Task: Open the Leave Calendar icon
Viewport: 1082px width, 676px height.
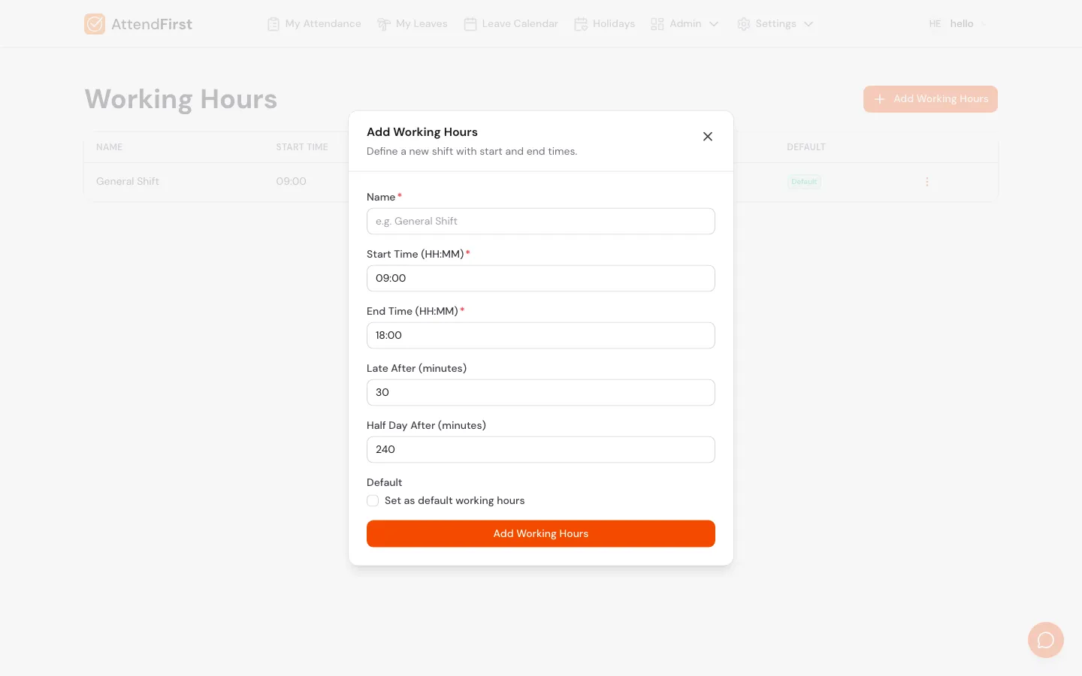Action: 470,23
